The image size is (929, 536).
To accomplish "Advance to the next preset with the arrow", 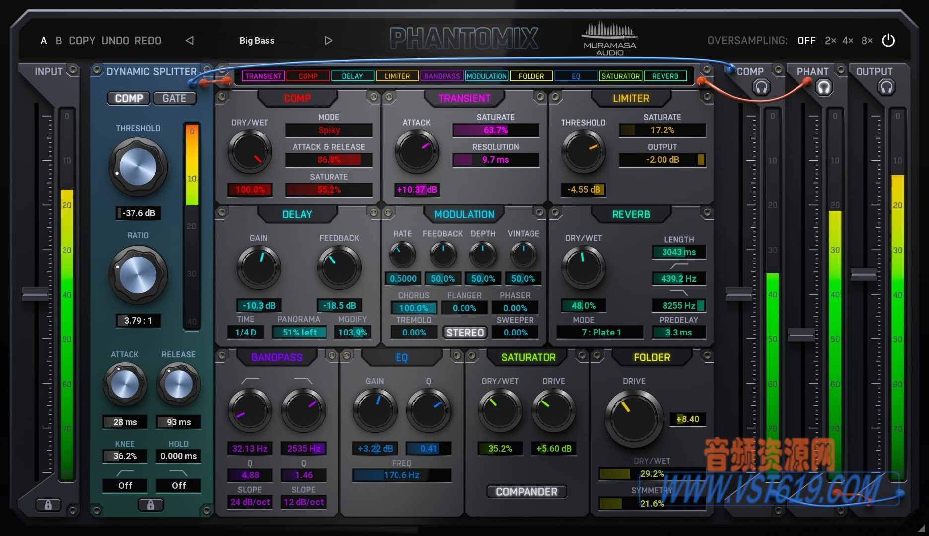I will click(x=328, y=41).
